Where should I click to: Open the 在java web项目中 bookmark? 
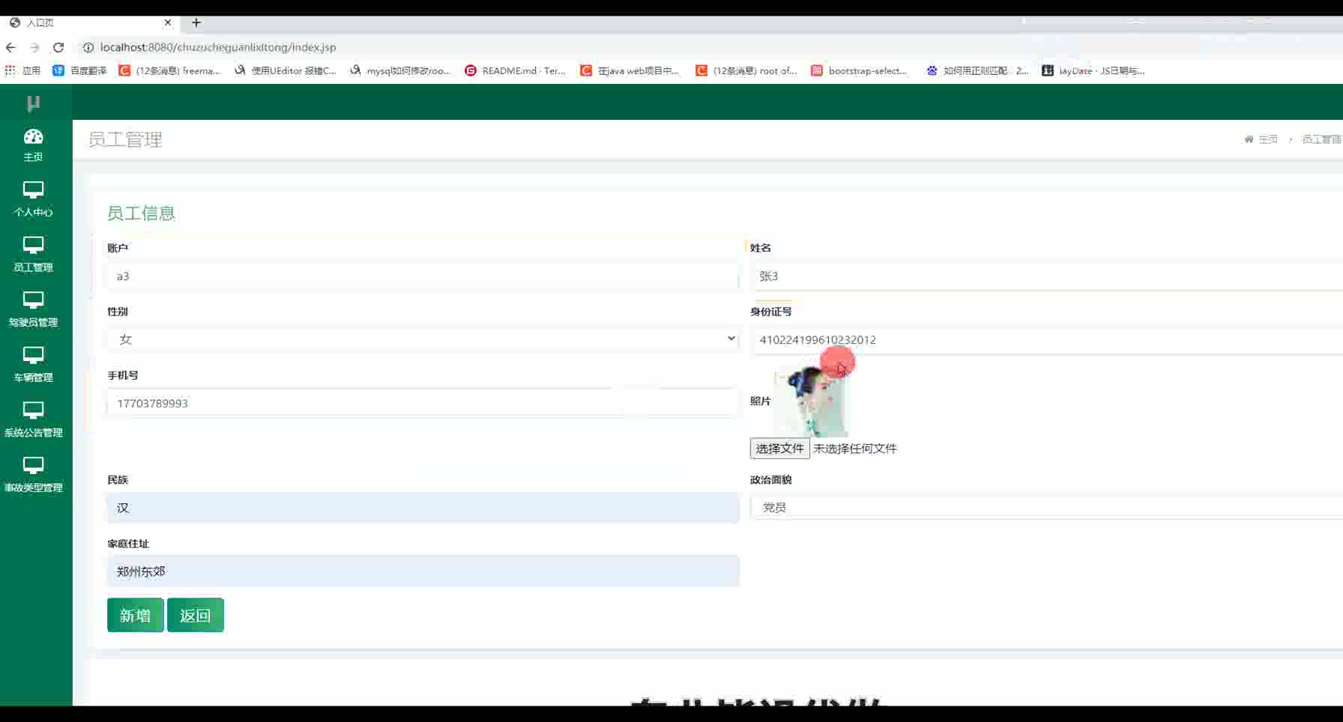(x=630, y=70)
